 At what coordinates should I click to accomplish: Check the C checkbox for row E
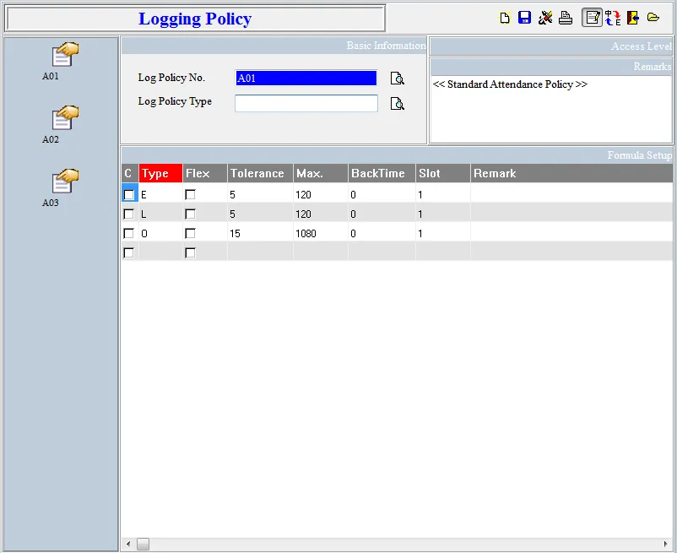(129, 195)
